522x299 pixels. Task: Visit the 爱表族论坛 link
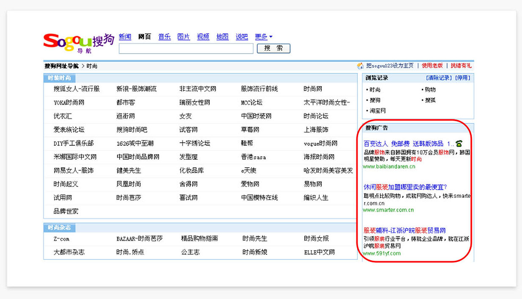click(x=69, y=130)
